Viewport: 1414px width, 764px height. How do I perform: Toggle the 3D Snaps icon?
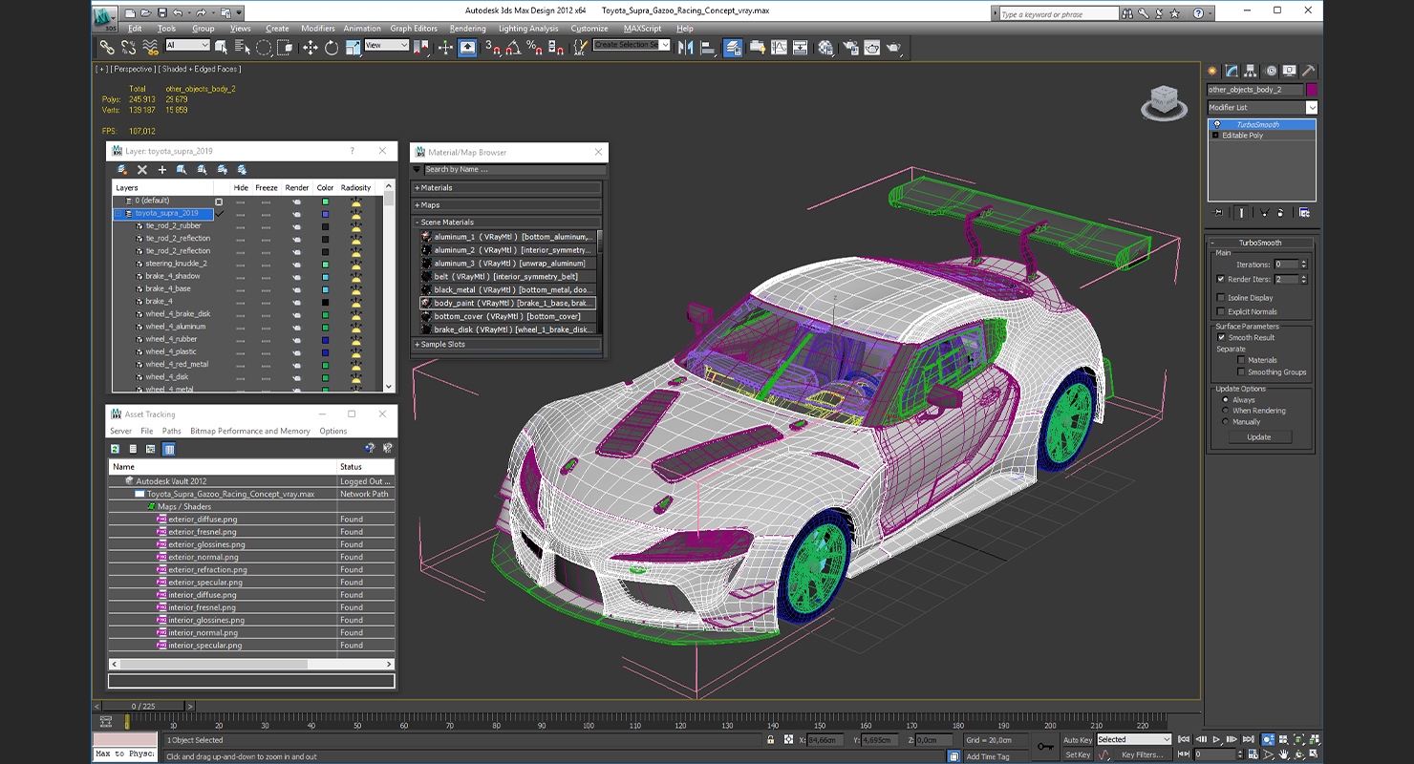coord(492,47)
